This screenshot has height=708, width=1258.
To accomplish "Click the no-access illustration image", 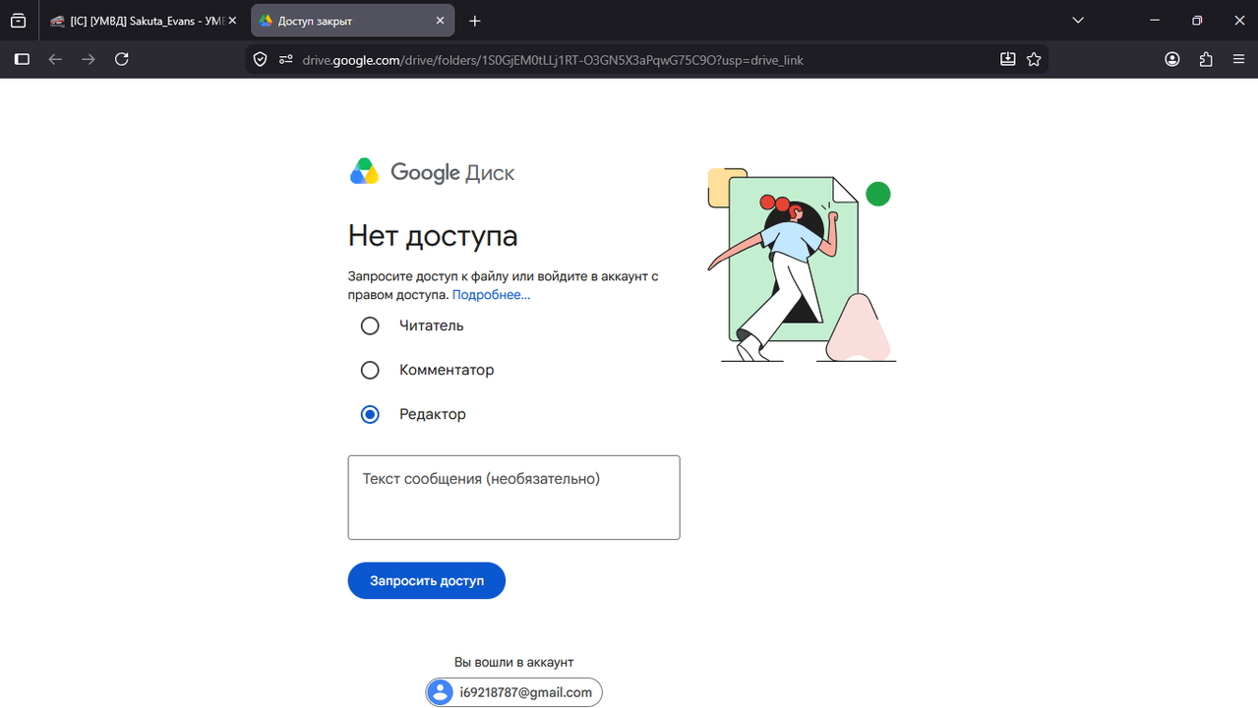I will pyautogui.click(x=802, y=265).
